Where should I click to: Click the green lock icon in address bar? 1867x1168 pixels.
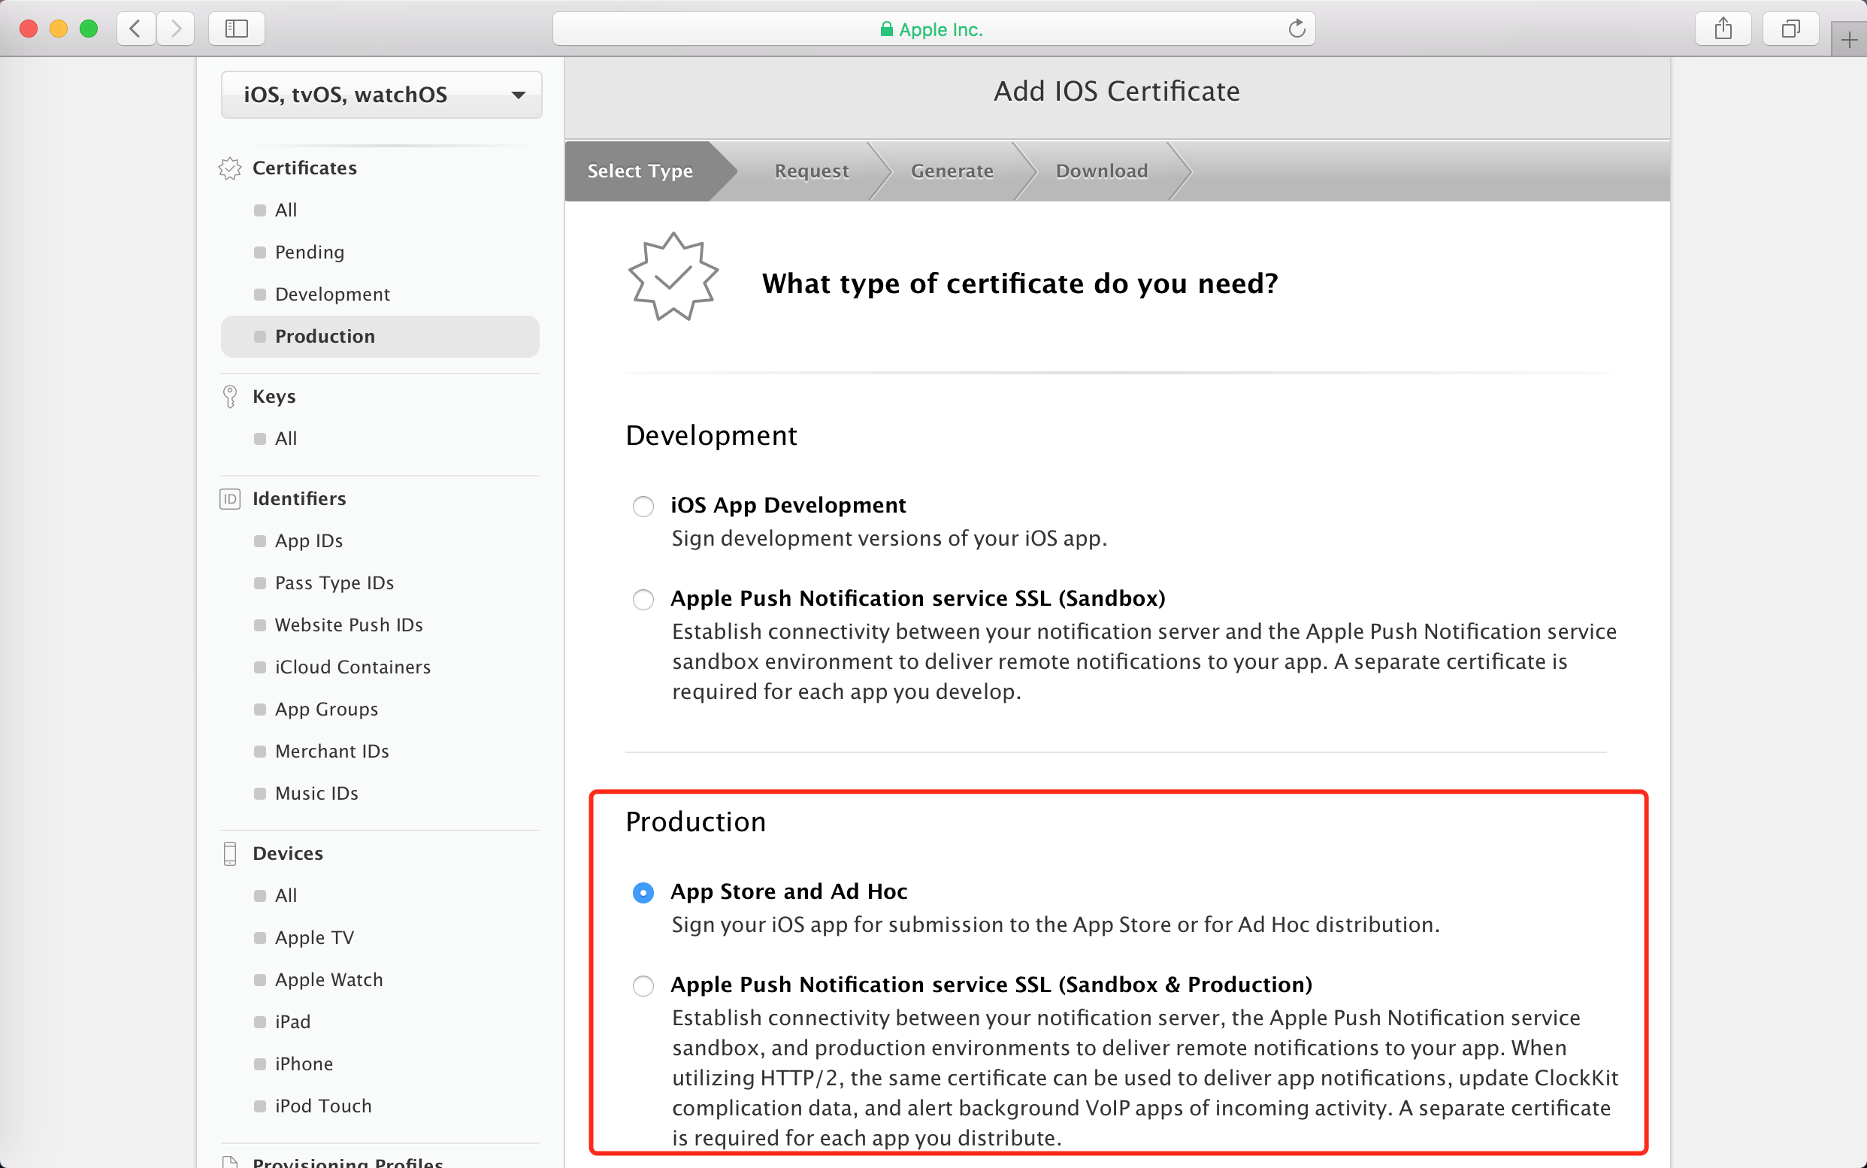click(887, 29)
